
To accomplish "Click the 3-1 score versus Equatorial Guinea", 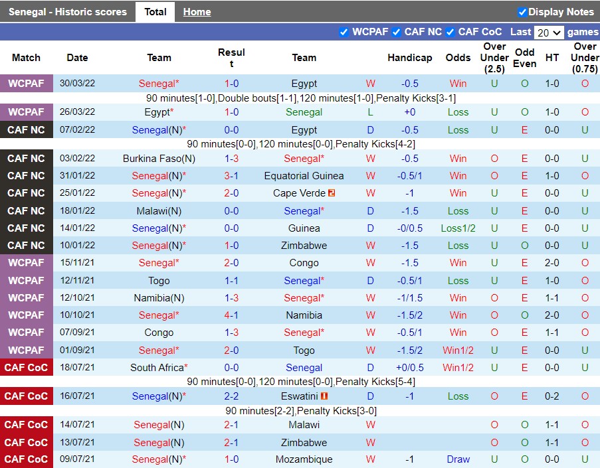I will click(x=231, y=176).
